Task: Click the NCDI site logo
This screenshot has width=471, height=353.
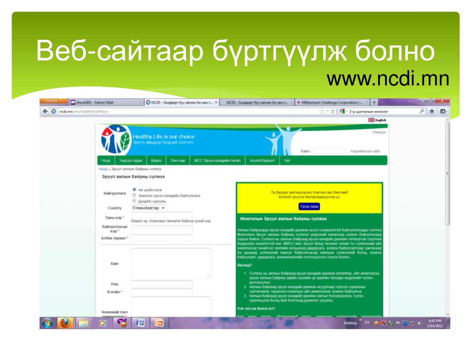Action: point(116,139)
